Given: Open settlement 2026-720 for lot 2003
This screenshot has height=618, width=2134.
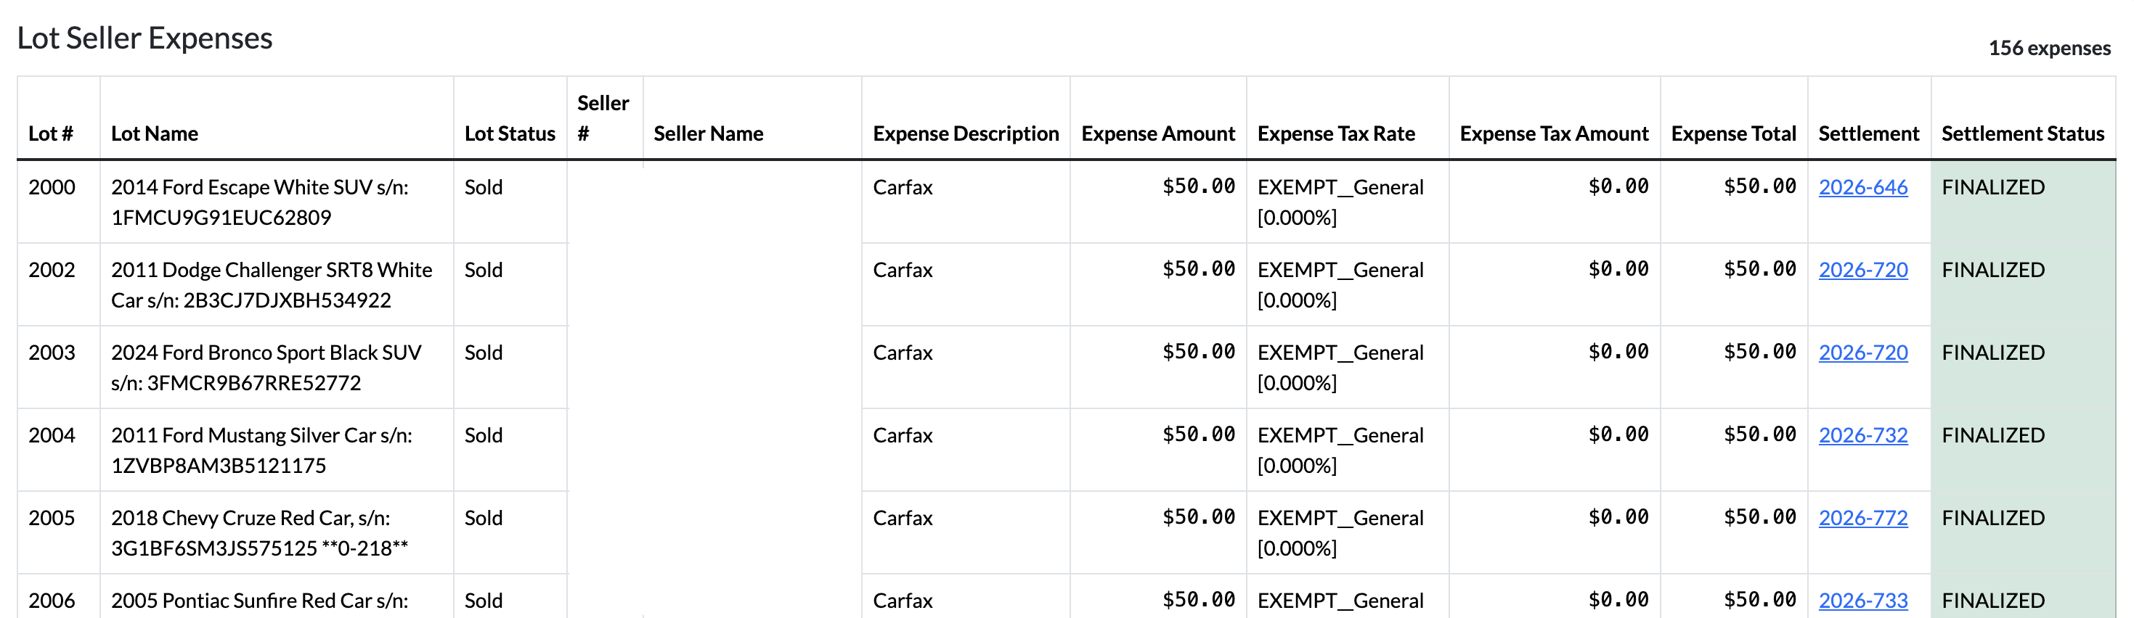Looking at the screenshot, I should tap(1862, 353).
